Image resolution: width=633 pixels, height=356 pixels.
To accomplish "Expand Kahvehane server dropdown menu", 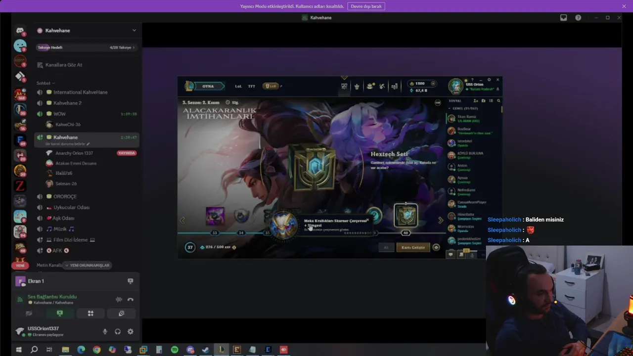I will pyautogui.click(x=134, y=30).
